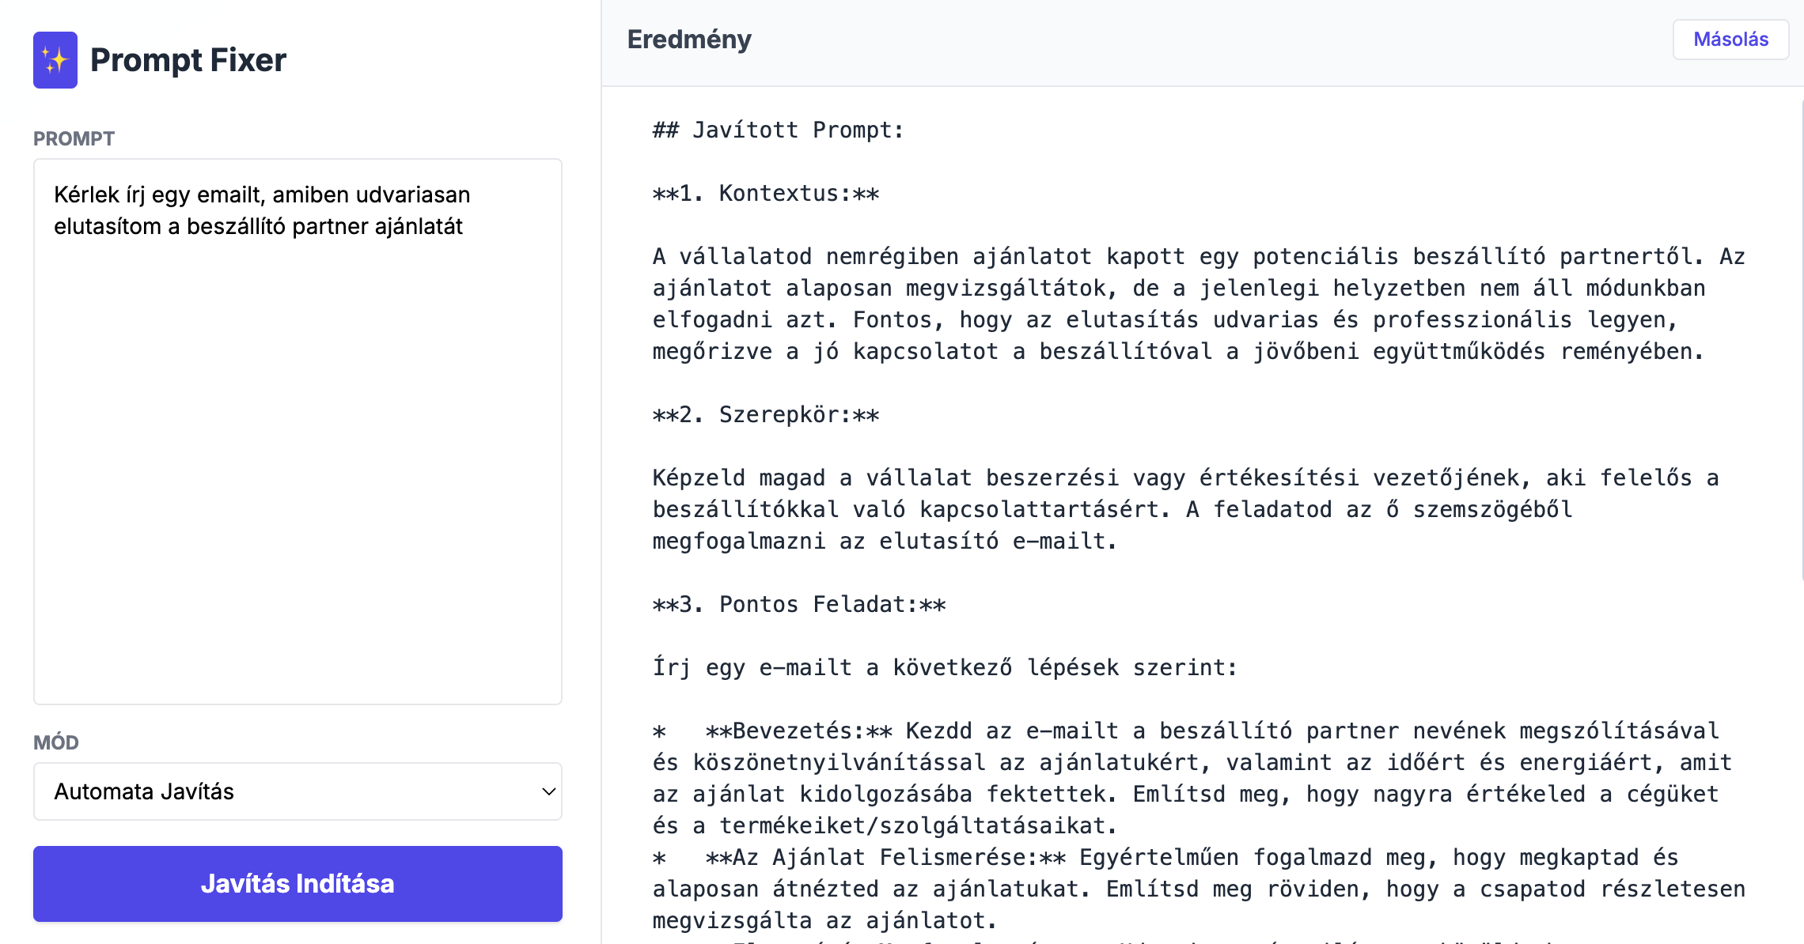Click the '## Javított Prompt:' line
Viewport: 1804px width, 944px height.
(777, 130)
